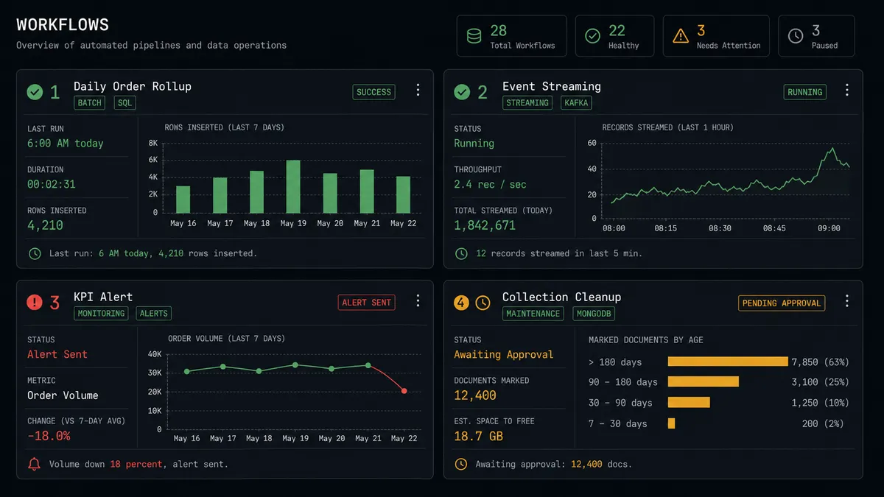
Task: Click the May 19 point in order volume chart
Action: click(x=295, y=364)
